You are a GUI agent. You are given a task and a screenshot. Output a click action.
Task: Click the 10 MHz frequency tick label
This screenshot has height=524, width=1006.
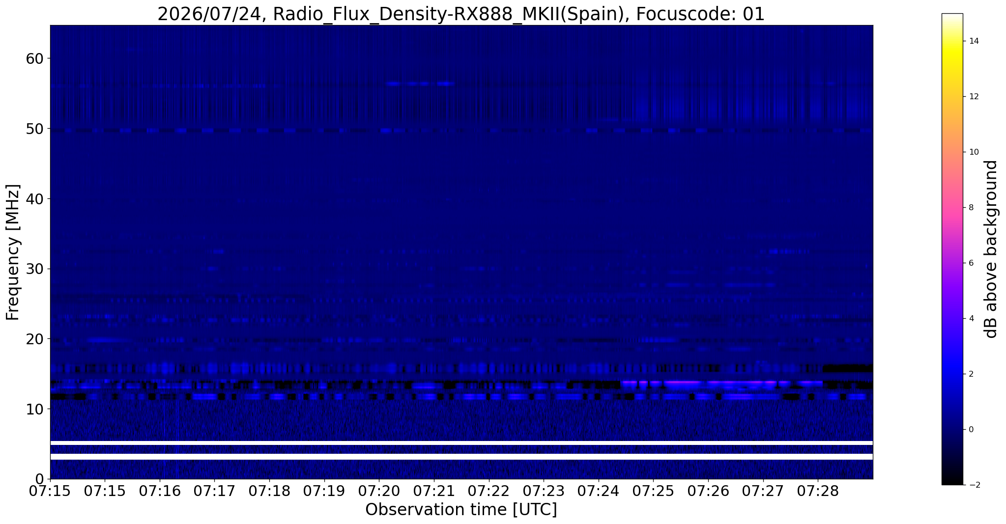coord(35,409)
